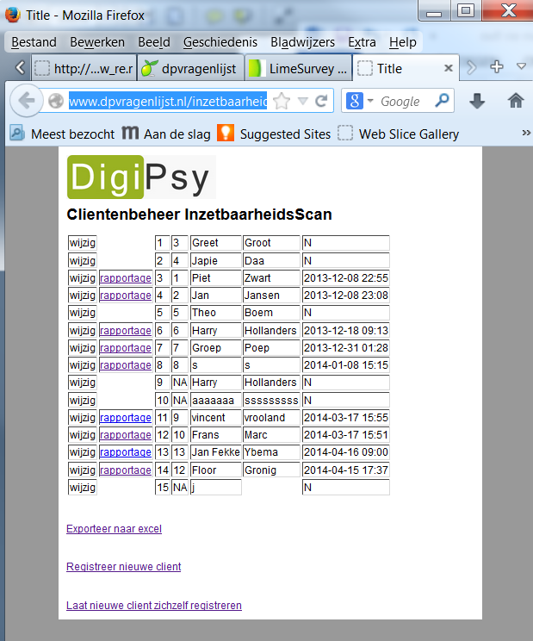Go to the home page icon
The width and height of the screenshot is (533, 641).
pos(516,101)
